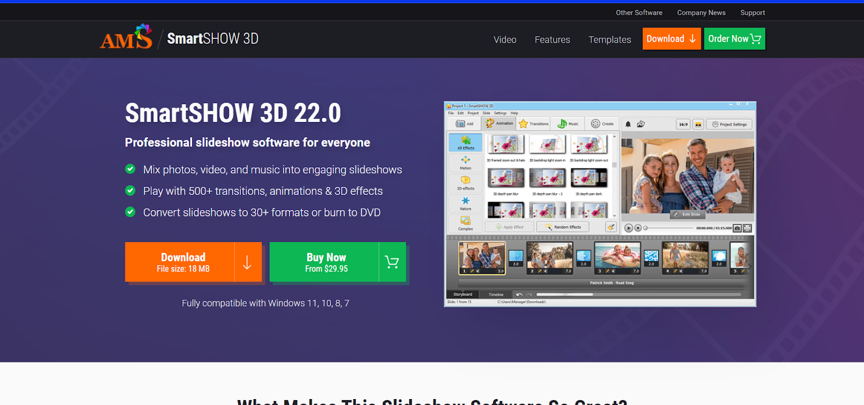
Task: Switch to the Create tab
Action: coord(602,124)
